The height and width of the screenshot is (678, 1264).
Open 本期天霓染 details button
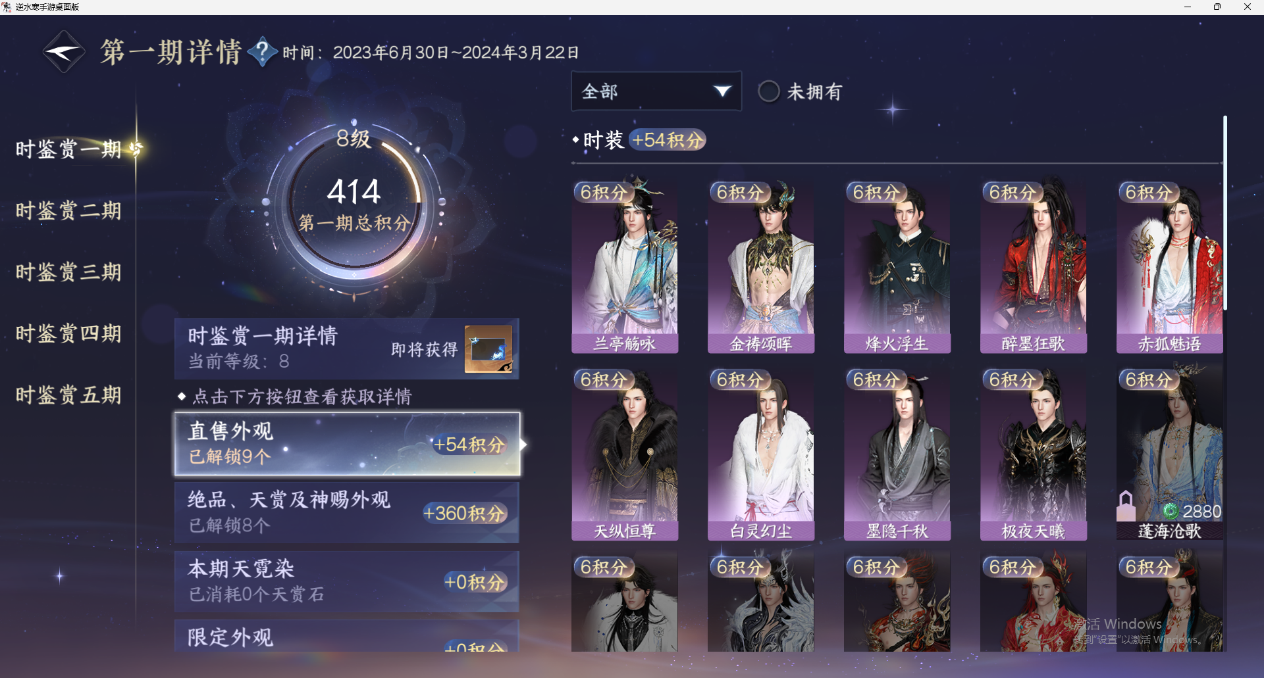[347, 581]
